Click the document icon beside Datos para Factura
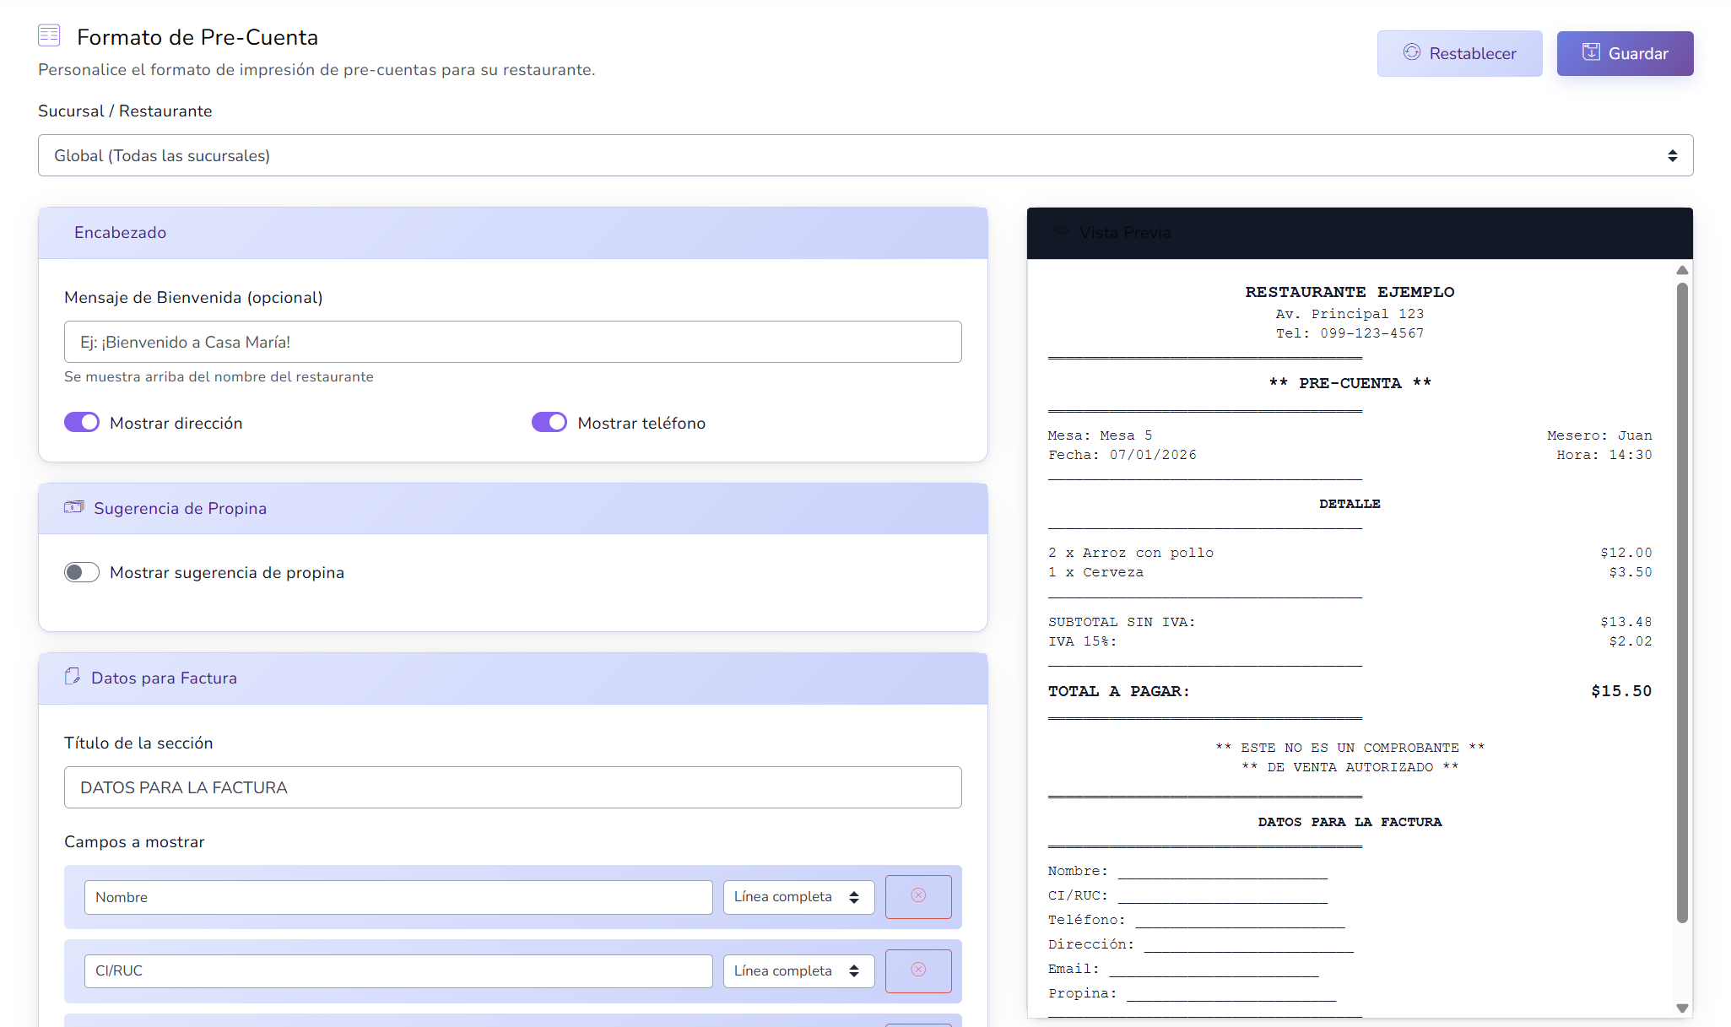This screenshot has height=1027, width=1731. (73, 677)
